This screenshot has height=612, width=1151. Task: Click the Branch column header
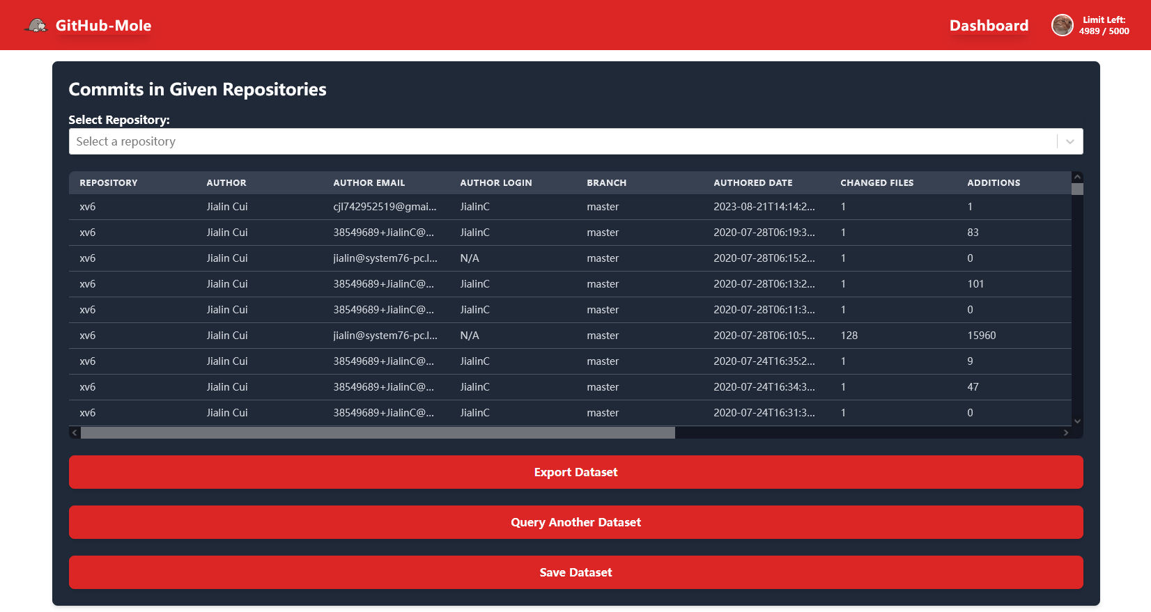tap(606, 183)
